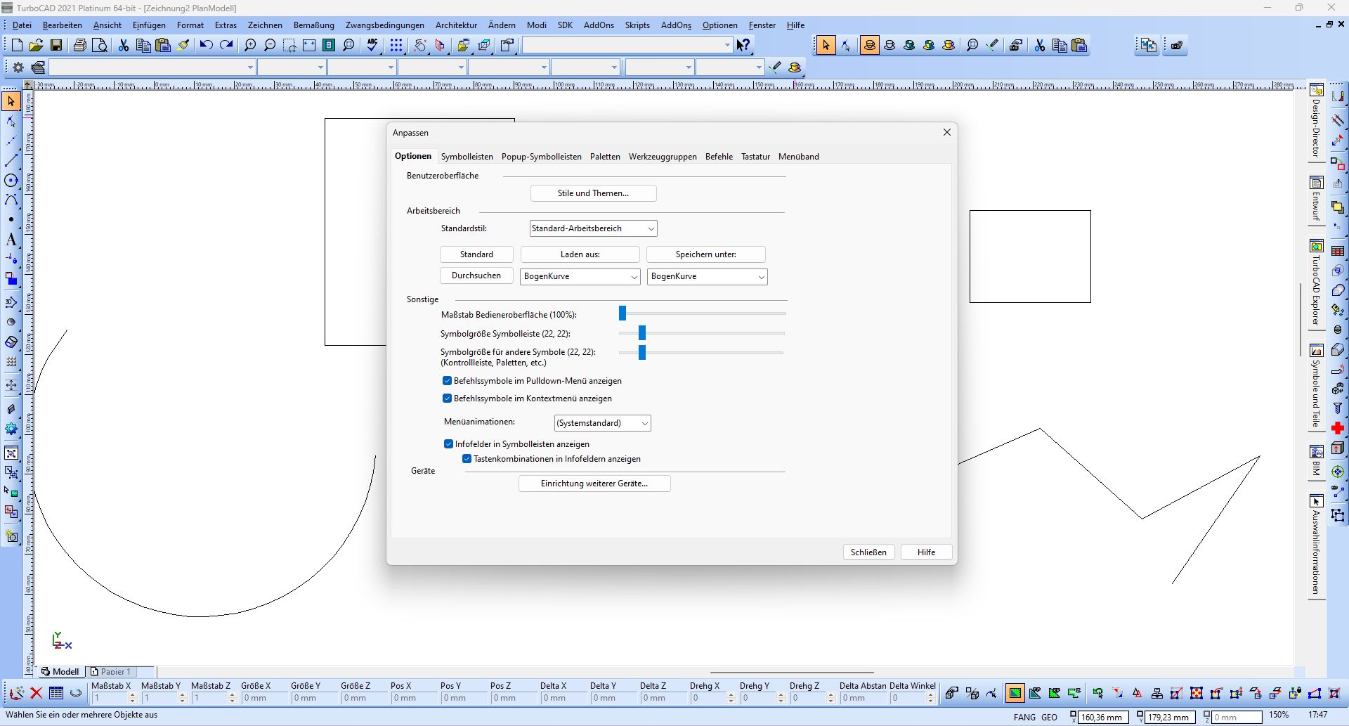Toggle the blue dotted grid icon
Image resolution: width=1349 pixels, height=726 pixels.
pyautogui.click(x=396, y=46)
